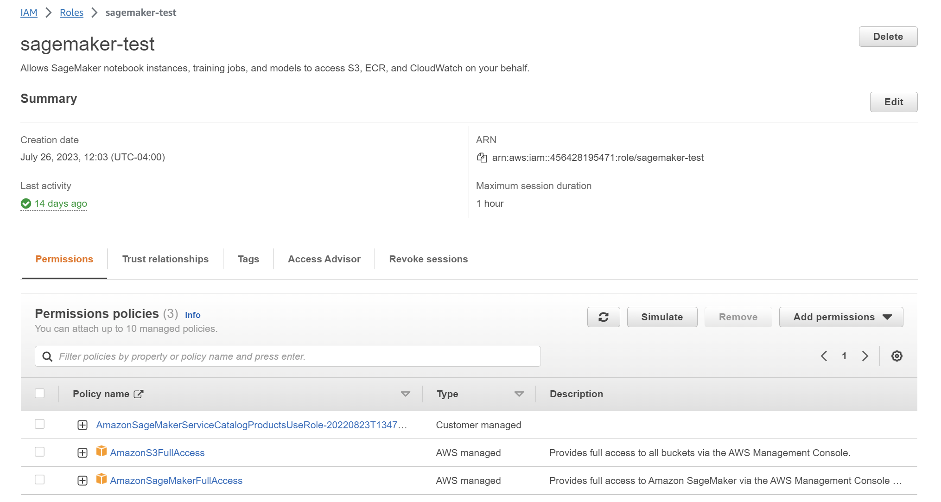Open the Info link beside Permissions policies

192,315
